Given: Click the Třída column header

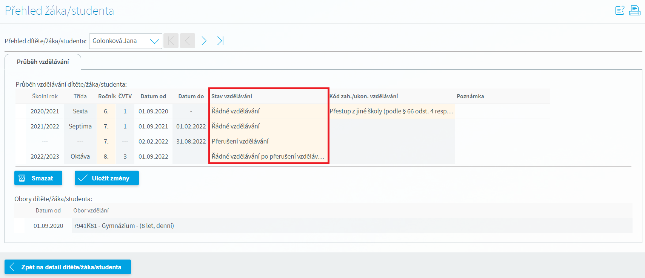Looking at the screenshot, I should point(80,96).
